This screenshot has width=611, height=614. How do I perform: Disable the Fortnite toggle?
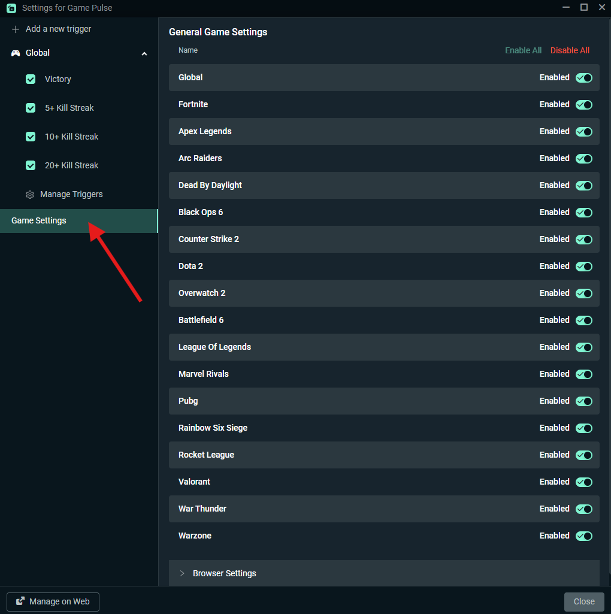[583, 105]
